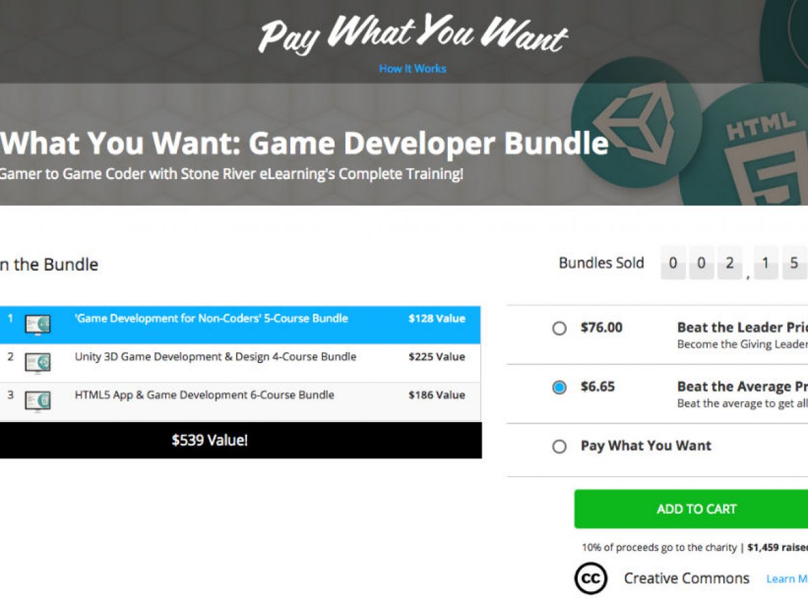The image size is (808, 606).
Task: Click the Beat the Leader Price heading
Action: pyautogui.click(x=742, y=328)
